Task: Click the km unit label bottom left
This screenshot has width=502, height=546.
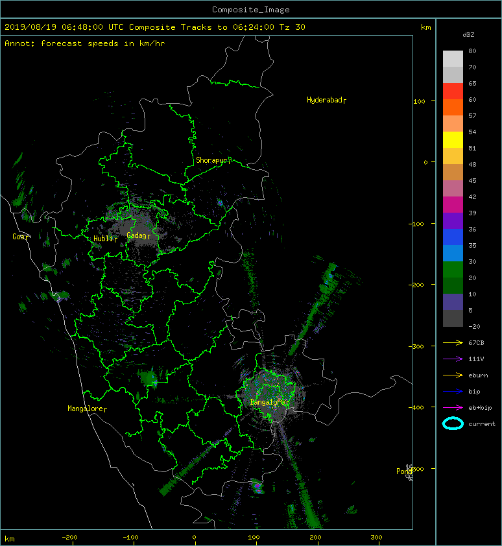Action: (x=10, y=539)
